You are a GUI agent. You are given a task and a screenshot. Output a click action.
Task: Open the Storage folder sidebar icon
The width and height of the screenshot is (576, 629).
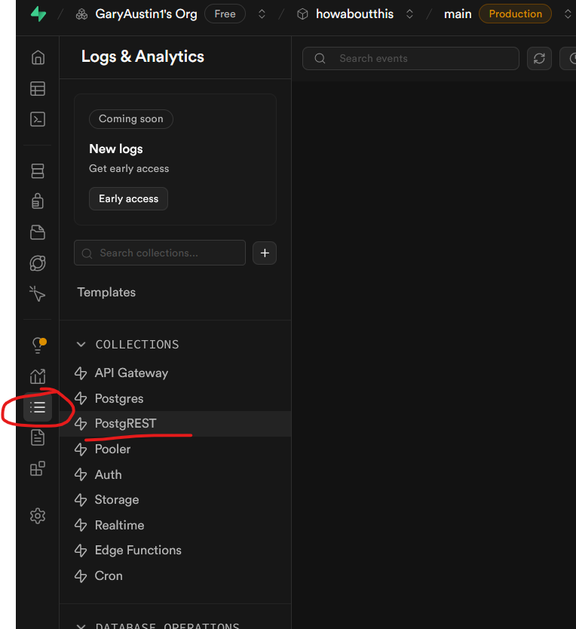pos(38,232)
